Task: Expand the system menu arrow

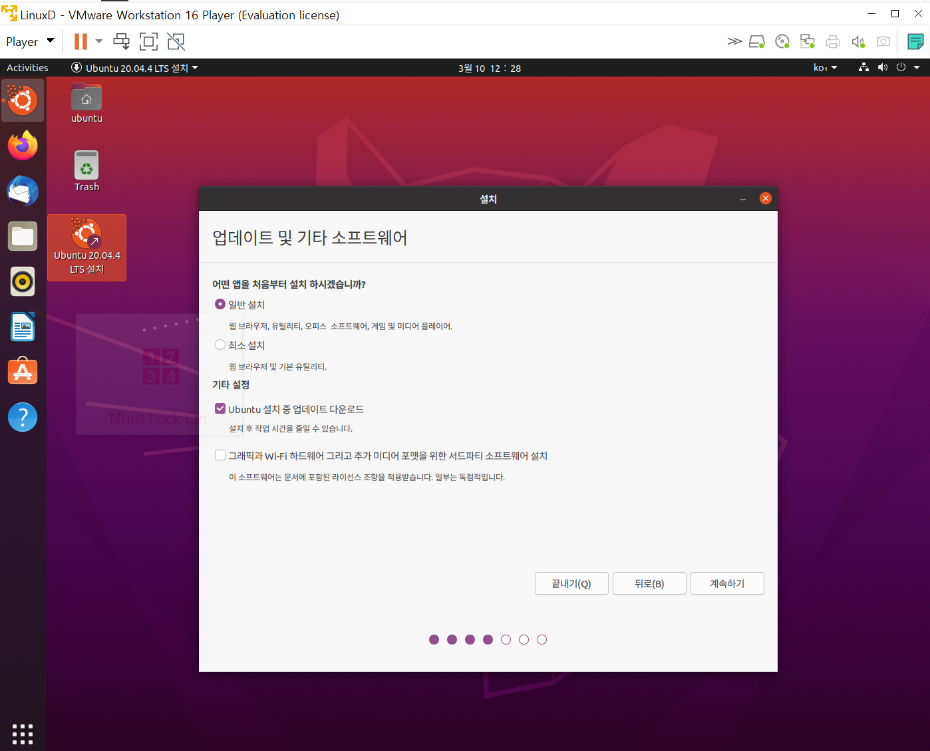Action: [x=917, y=68]
